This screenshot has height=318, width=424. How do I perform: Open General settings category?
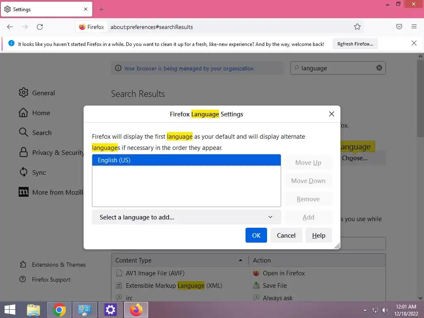pos(37,93)
